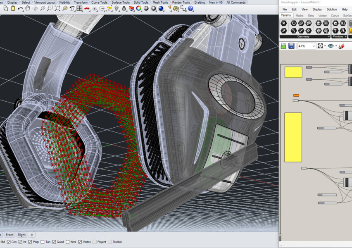The width and height of the screenshot is (352, 248).
Task: Enable the Project osnap option
Action: click(95, 242)
